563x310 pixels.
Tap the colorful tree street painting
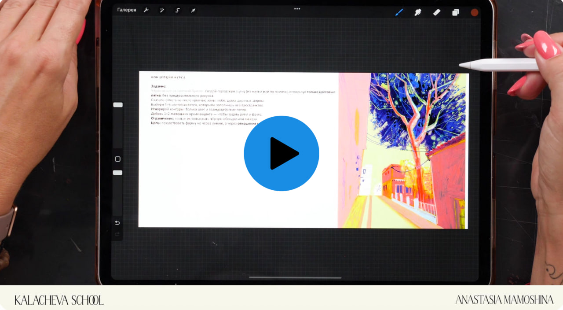pyautogui.click(x=402, y=151)
